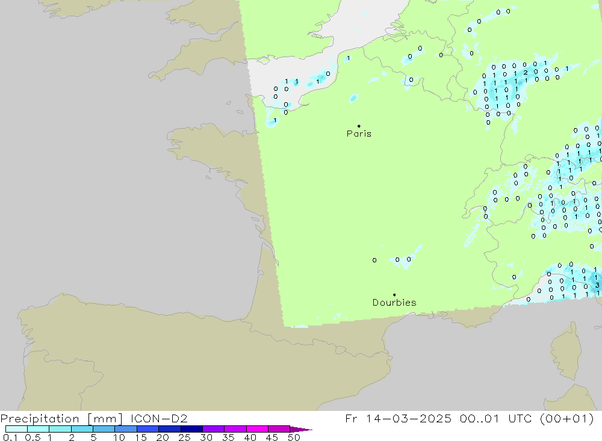Pick the legend swatch between 2 and 5
Viewport: 602px width, 441px height.
pos(82,429)
